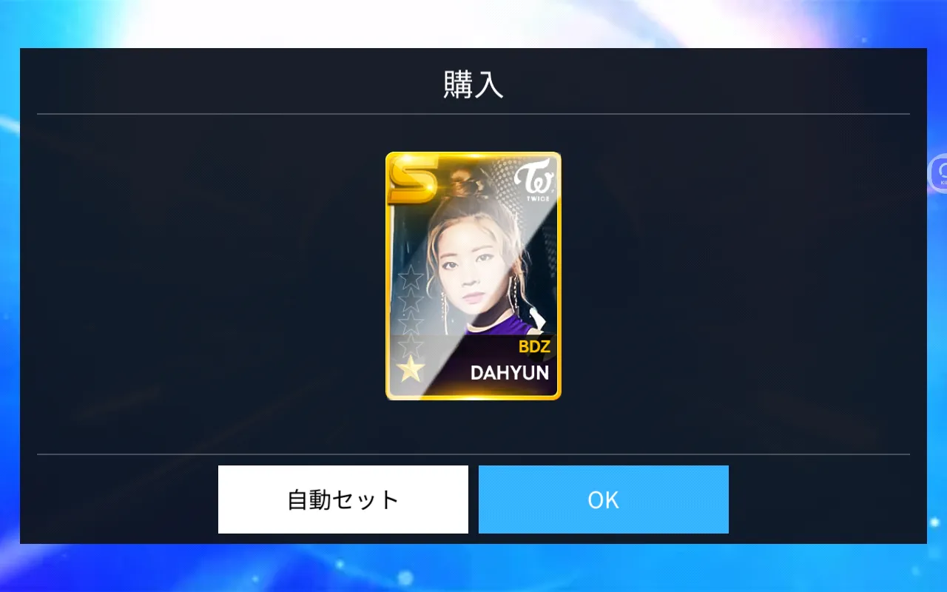Screen dimensions: 947x592
Task: Click the DAHYUN name text on card
Action: point(510,372)
